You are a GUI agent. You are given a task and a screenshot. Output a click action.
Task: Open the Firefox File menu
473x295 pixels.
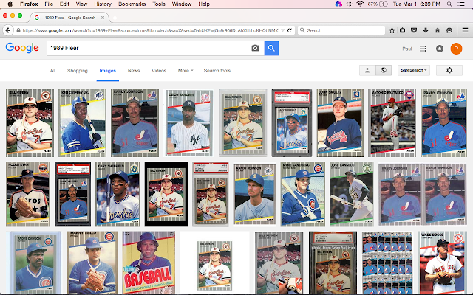pyautogui.click(x=49, y=4)
